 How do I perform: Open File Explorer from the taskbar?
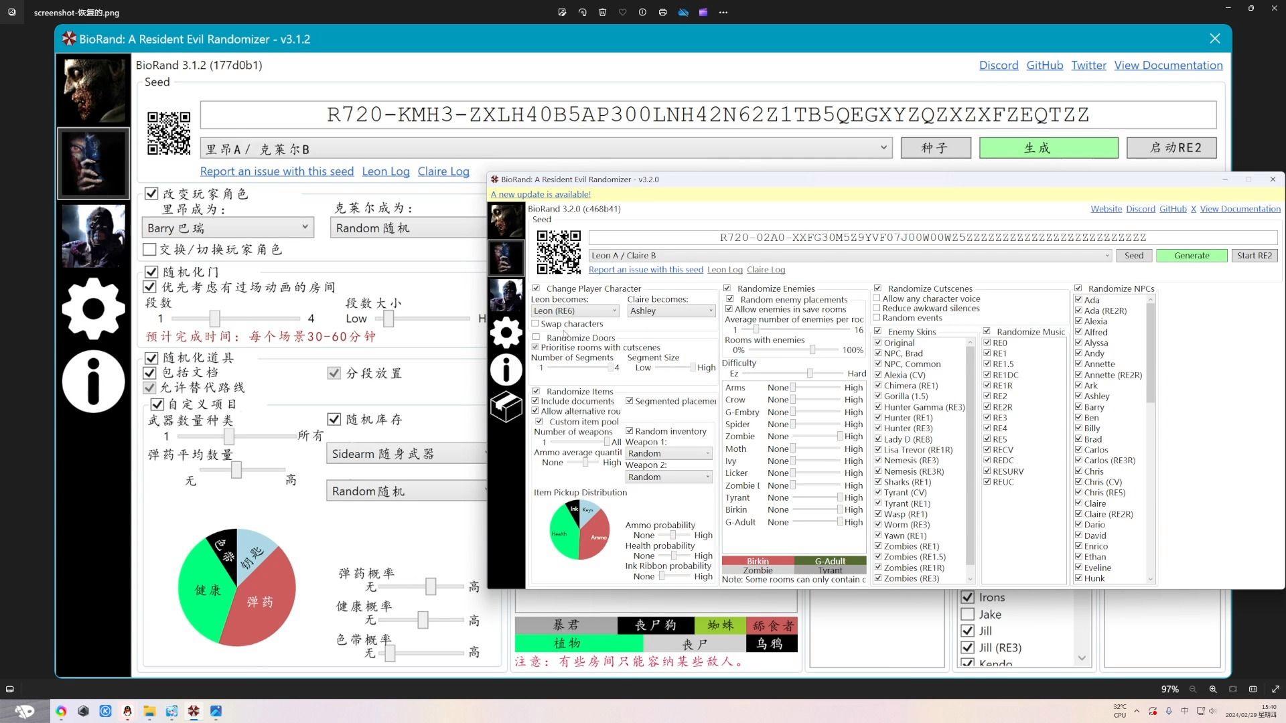pos(149,711)
